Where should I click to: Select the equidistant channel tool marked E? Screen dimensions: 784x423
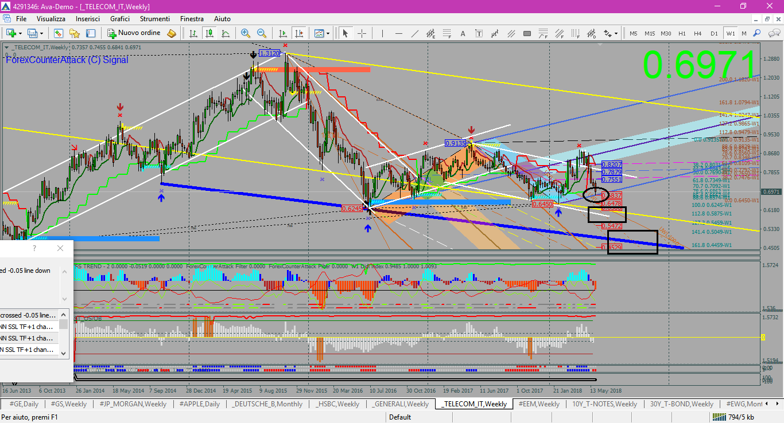[431, 33]
